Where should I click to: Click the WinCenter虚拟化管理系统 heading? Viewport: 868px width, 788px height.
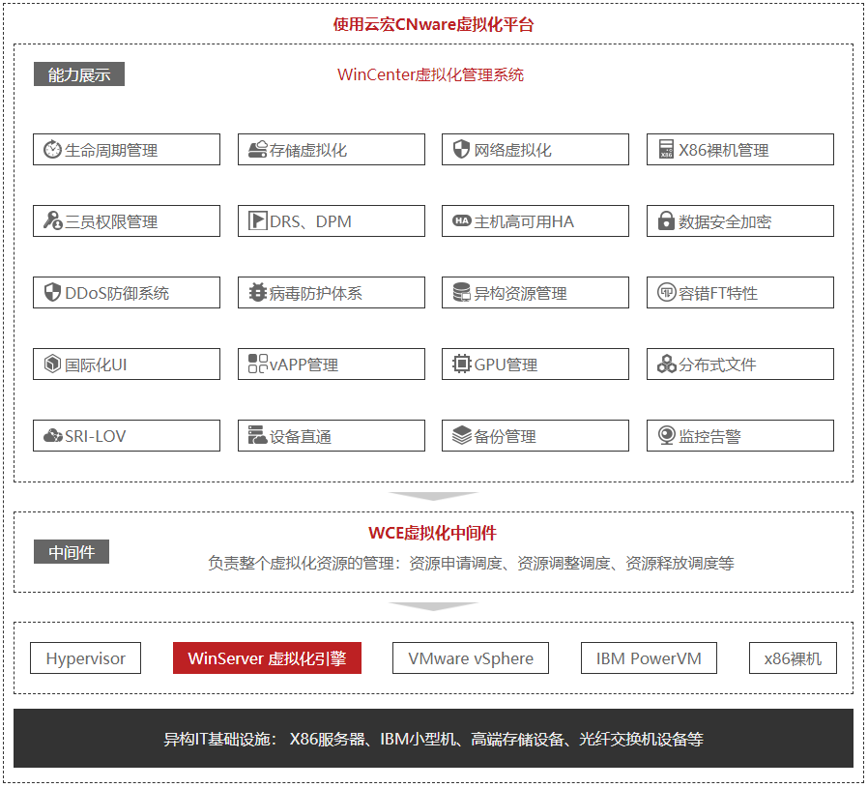point(430,74)
